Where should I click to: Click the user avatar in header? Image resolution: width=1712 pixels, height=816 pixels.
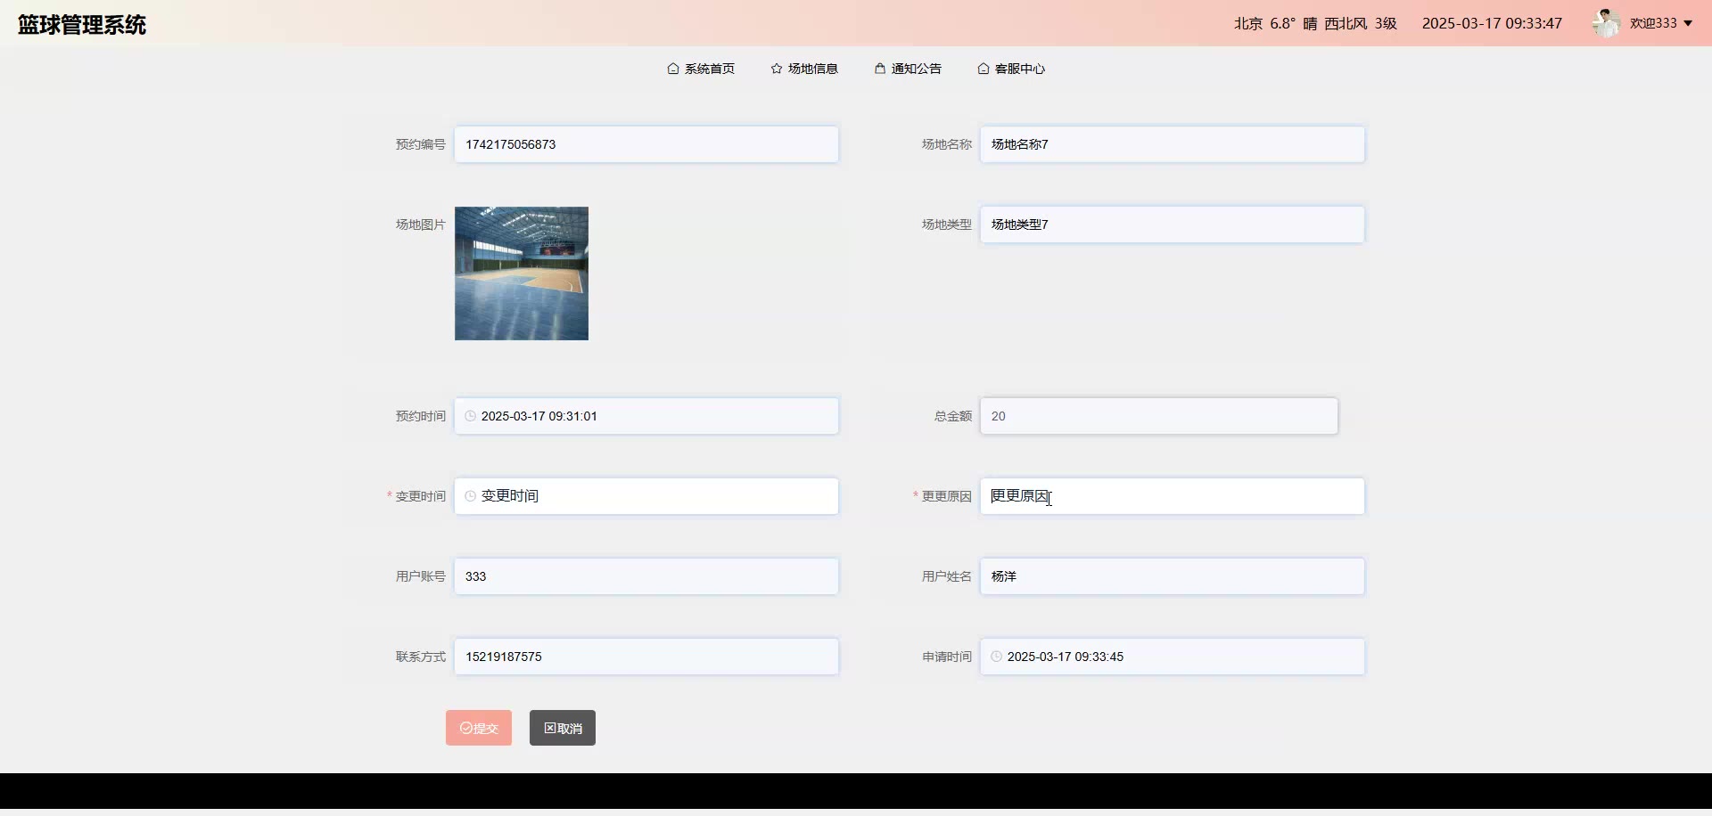[x=1606, y=23]
